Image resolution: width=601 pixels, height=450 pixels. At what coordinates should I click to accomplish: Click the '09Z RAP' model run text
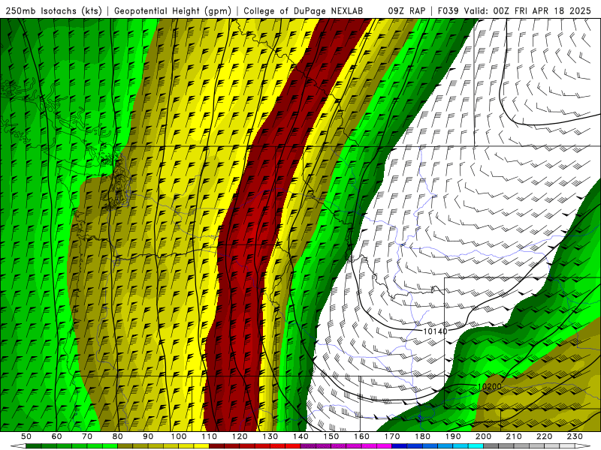pos(406,11)
